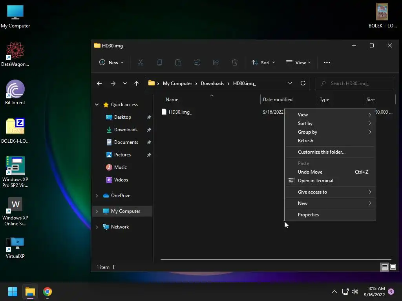The image size is (402, 301).
Task: Open the notification badge showing 3
Action: [x=391, y=292]
